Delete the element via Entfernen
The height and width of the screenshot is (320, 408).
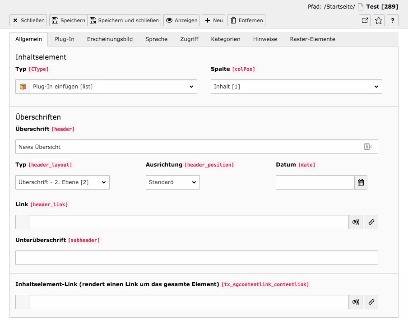[x=246, y=20]
